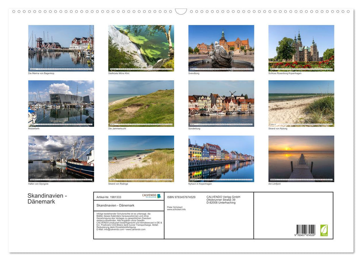
Task: Click the green eco leaf icon
Action: point(324,230)
